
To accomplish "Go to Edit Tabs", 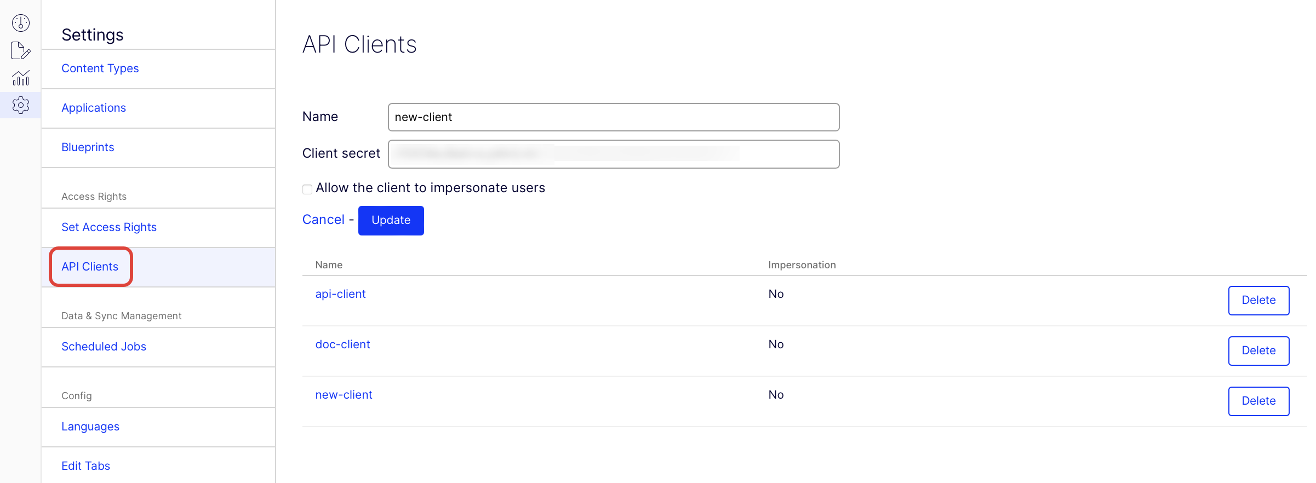I will 85,466.
